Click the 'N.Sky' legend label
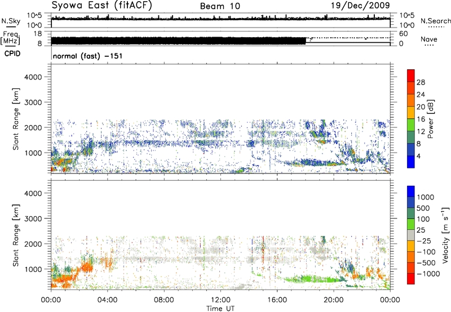 11,21
